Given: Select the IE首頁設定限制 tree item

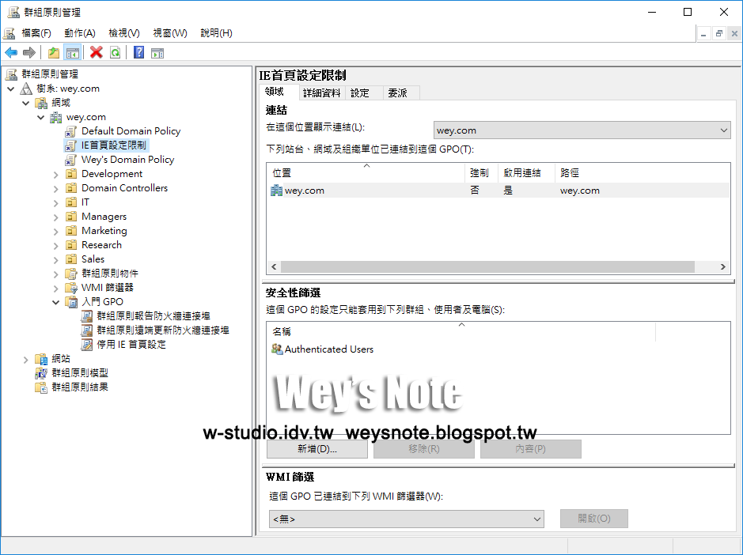Looking at the screenshot, I should [114, 145].
